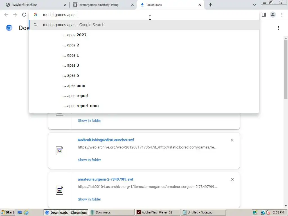Choose the '... apas umn' suggestion

[144, 85]
